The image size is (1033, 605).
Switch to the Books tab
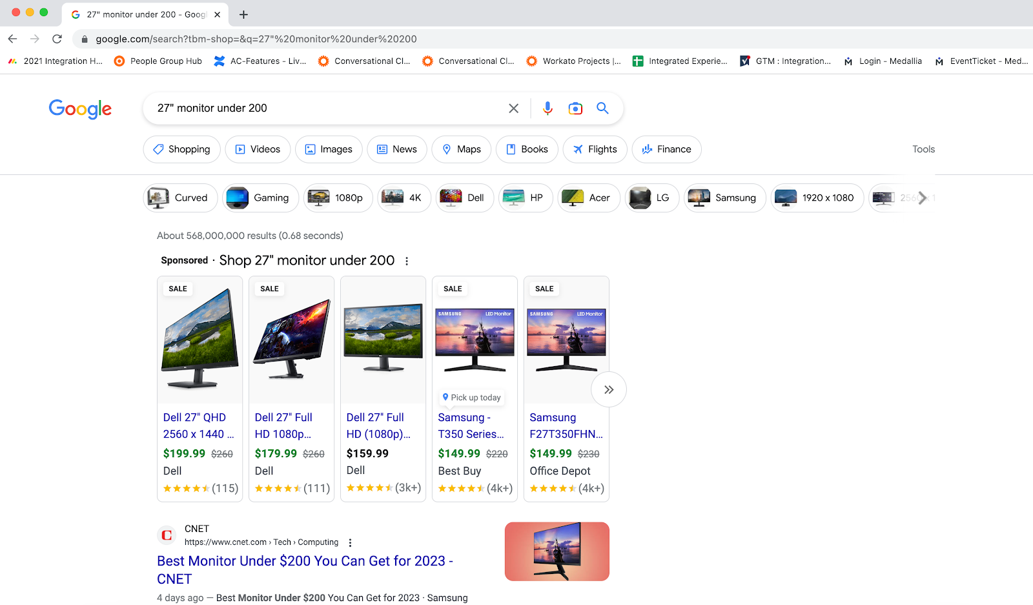[x=527, y=149]
